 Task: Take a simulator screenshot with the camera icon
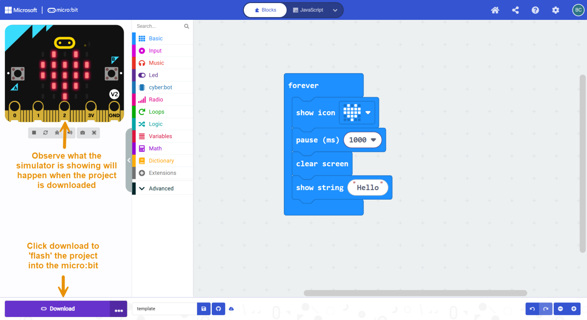tap(83, 133)
